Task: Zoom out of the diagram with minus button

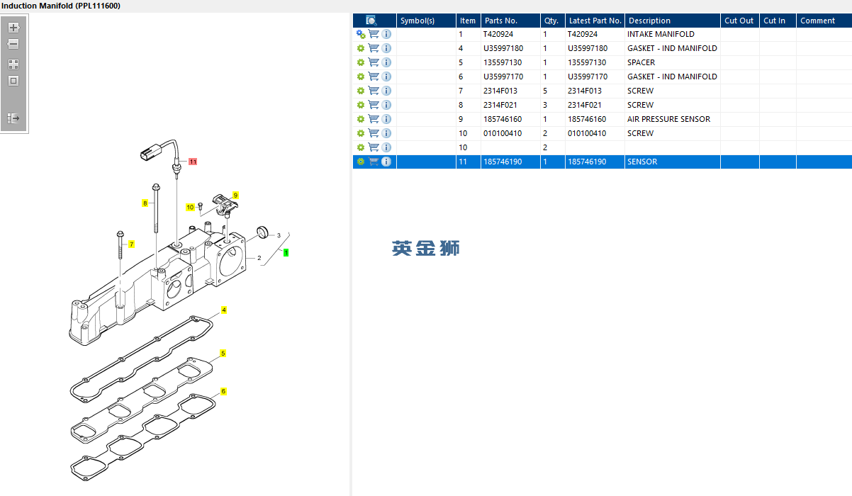Action: [x=13, y=44]
